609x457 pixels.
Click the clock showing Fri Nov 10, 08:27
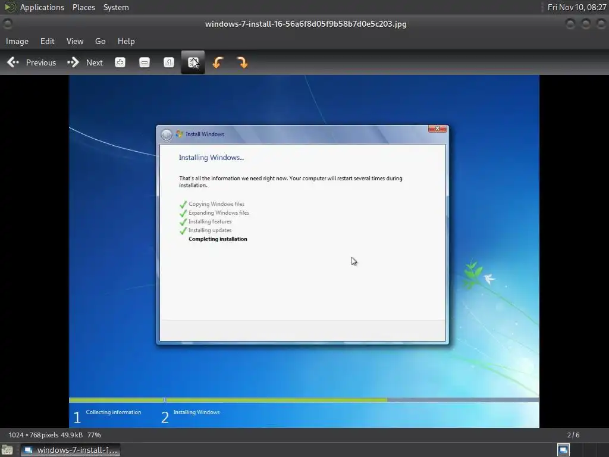[x=576, y=7]
